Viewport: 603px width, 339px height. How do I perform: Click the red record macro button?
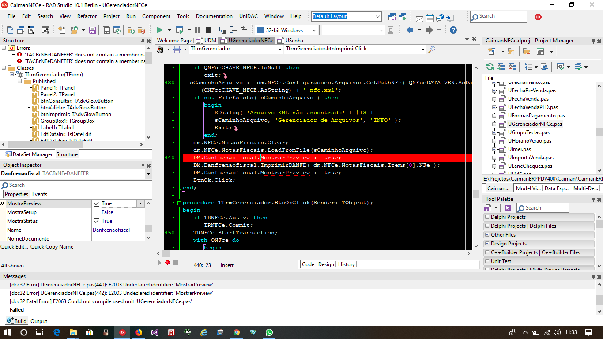pos(167,263)
